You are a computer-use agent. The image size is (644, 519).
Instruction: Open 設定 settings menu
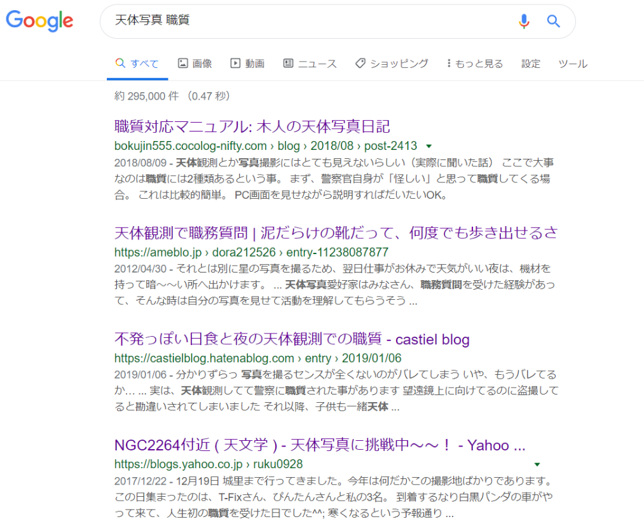point(531,64)
